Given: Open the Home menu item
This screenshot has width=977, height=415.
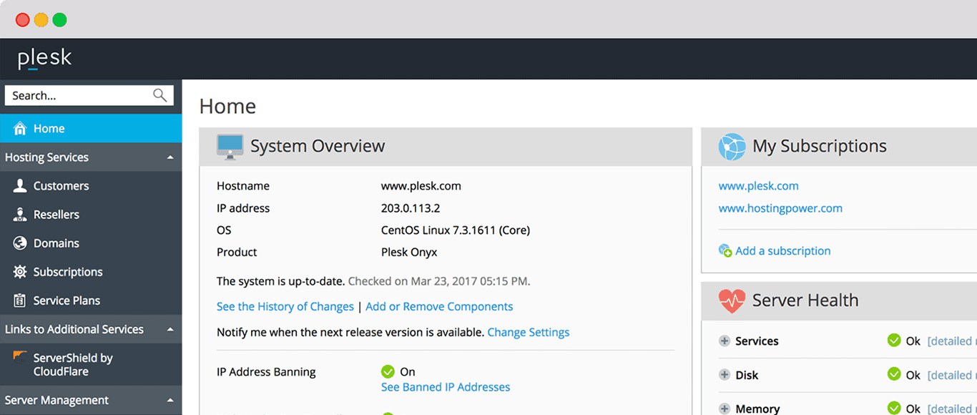Looking at the screenshot, I should pyautogui.click(x=91, y=129).
